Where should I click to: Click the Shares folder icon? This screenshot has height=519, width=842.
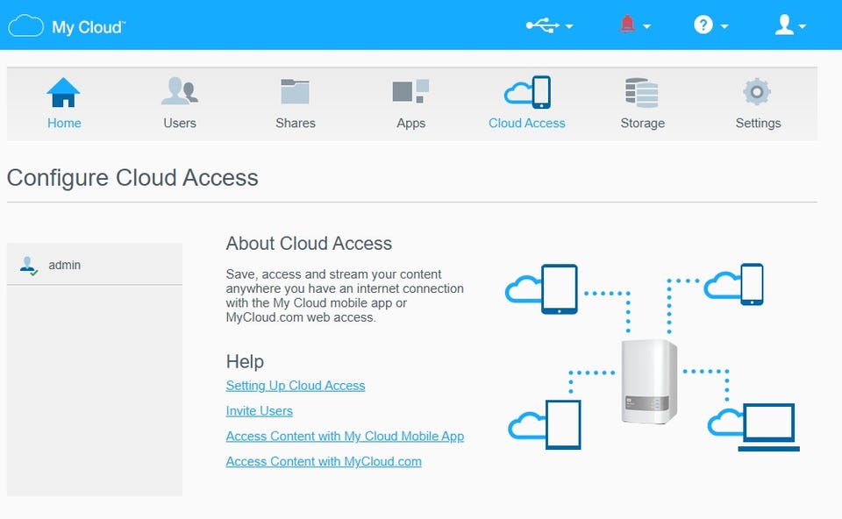[295, 91]
